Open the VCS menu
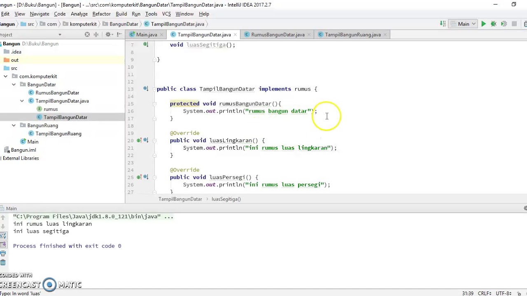Image resolution: width=527 pixels, height=296 pixels. point(166,14)
